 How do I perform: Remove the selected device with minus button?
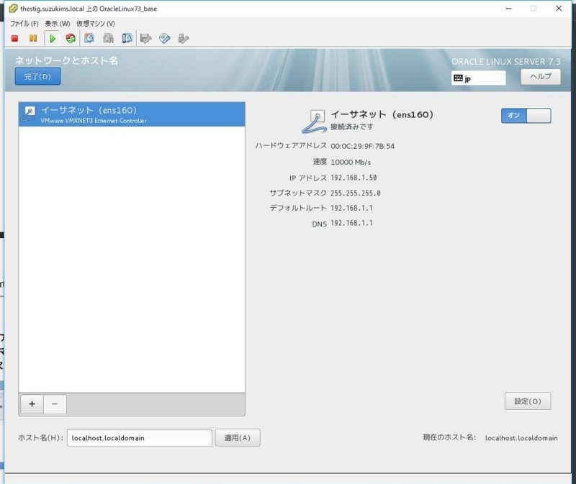(x=55, y=404)
